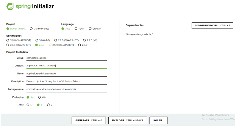Select Spring Boot version 2.5.9
235x126 pixels.
pyautogui.click(x=83, y=45)
